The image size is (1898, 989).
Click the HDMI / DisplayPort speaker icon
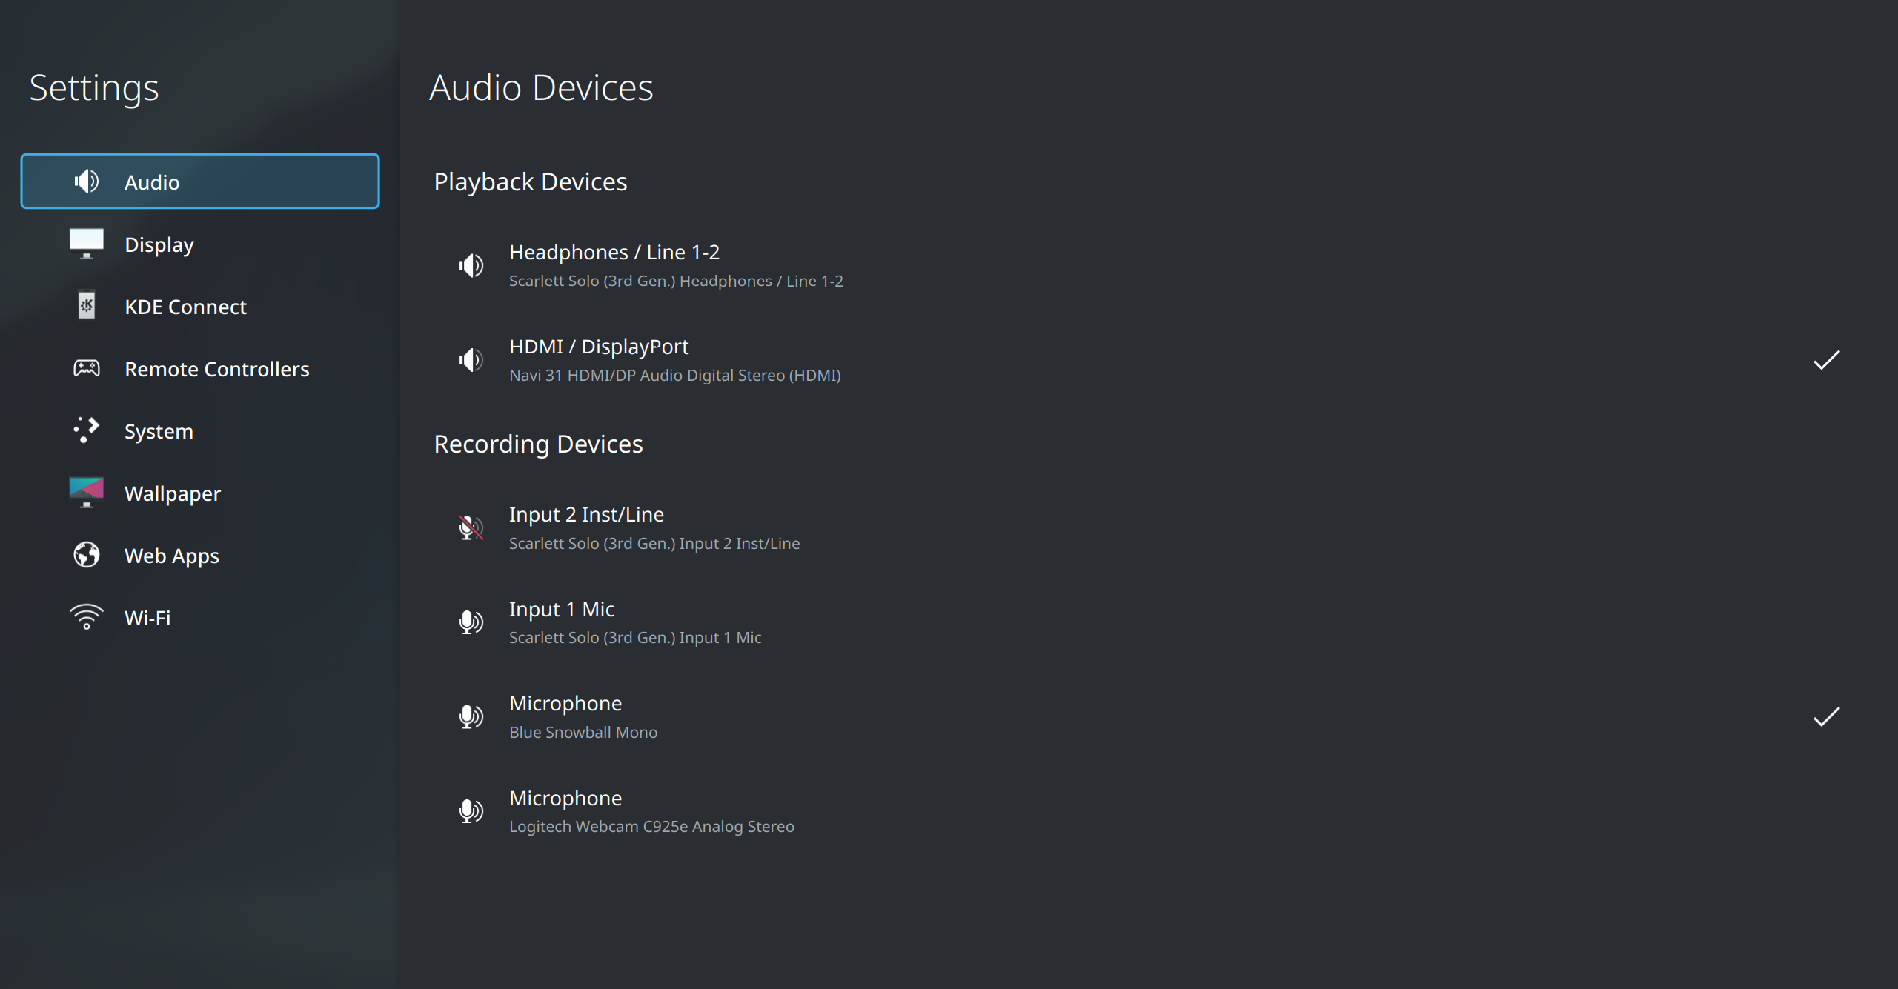[471, 360]
